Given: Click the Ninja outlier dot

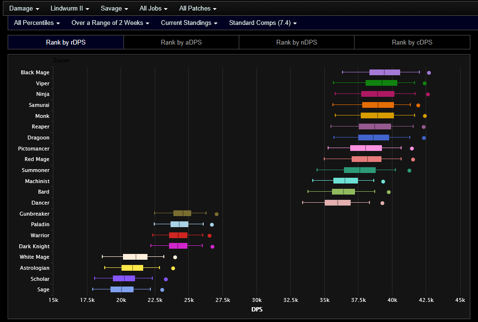Looking at the screenshot, I should [428, 94].
